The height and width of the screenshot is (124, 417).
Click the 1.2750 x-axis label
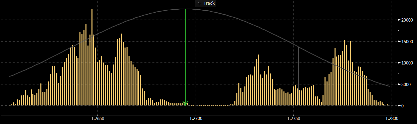[294, 118]
